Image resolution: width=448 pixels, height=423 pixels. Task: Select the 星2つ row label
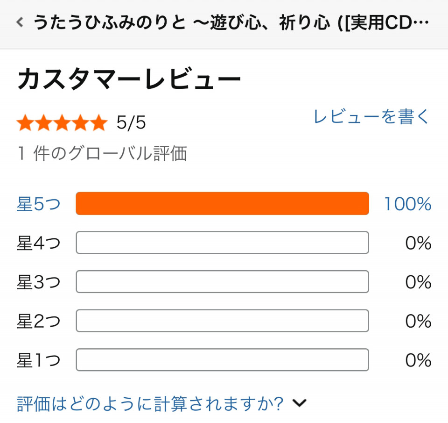coord(39,322)
